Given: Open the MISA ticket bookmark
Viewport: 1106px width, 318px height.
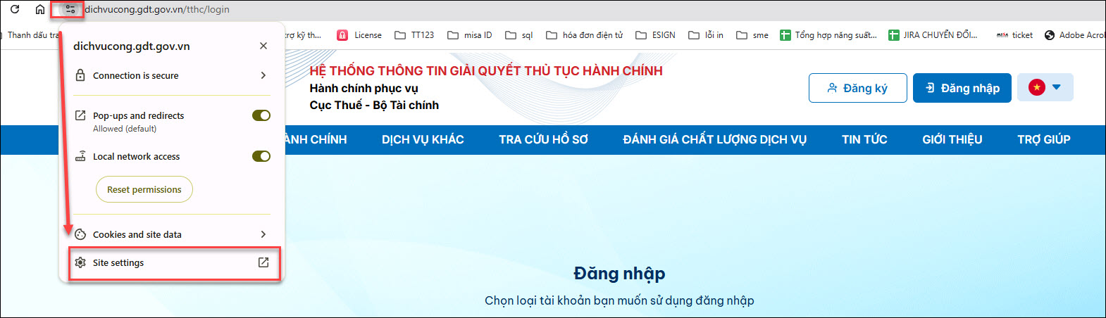Looking at the screenshot, I should click(1014, 35).
